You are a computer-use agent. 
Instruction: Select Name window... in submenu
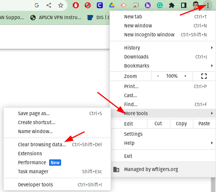click(x=57, y=132)
